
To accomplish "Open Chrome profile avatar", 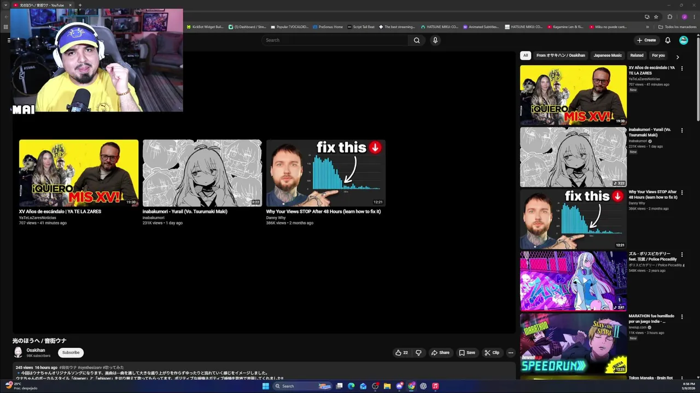I will click(684, 17).
